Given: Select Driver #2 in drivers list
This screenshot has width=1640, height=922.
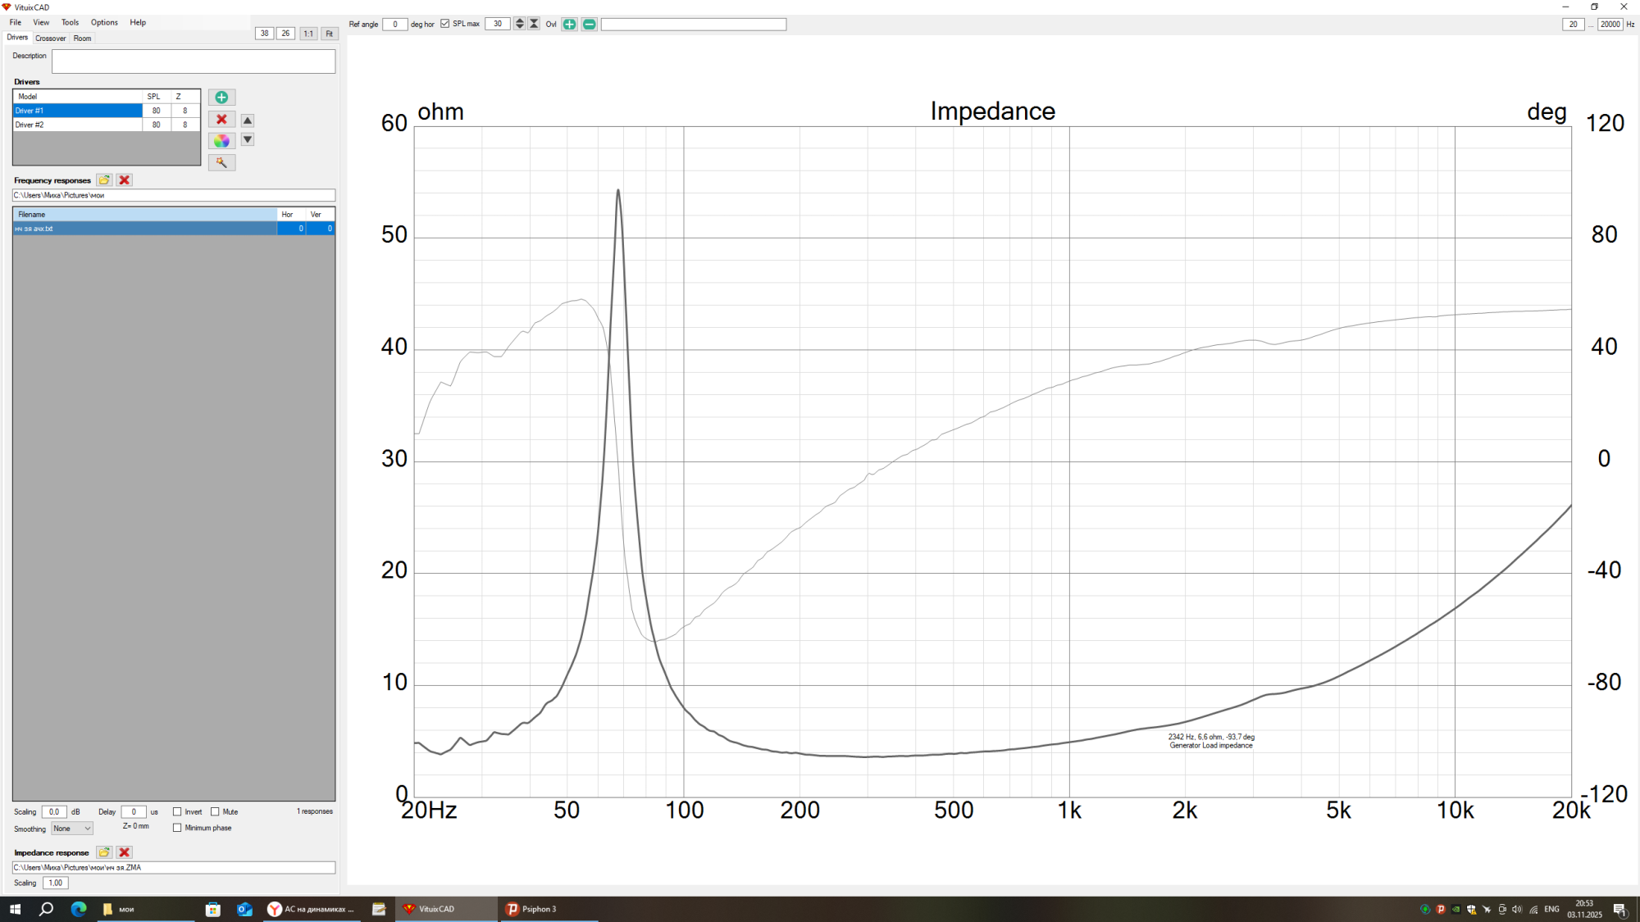Looking at the screenshot, I should 77,125.
